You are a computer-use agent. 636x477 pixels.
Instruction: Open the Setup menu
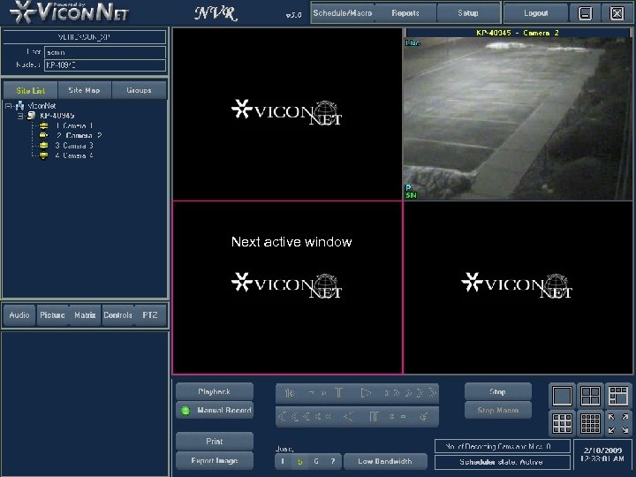tap(467, 13)
